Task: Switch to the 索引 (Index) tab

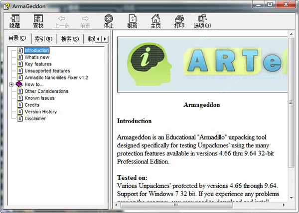Action: pos(43,39)
